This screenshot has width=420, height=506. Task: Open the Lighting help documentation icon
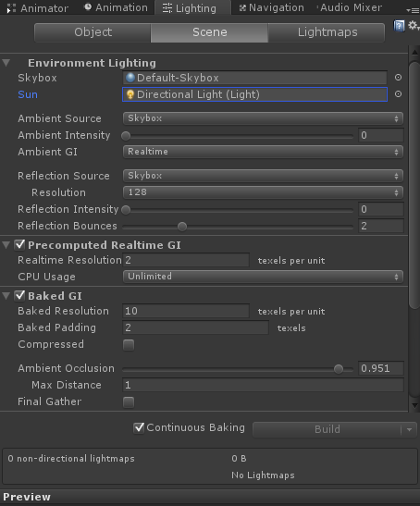point(399,26)
